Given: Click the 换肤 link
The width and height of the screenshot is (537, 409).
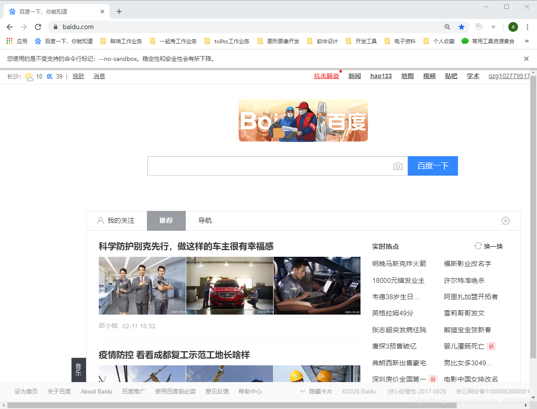Looking at the screenshot, I should tap(79, 76).
